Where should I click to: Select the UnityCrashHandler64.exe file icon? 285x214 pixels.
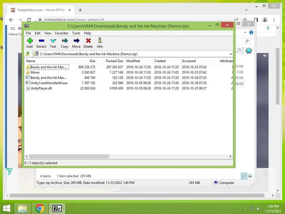tap(28, 83)
